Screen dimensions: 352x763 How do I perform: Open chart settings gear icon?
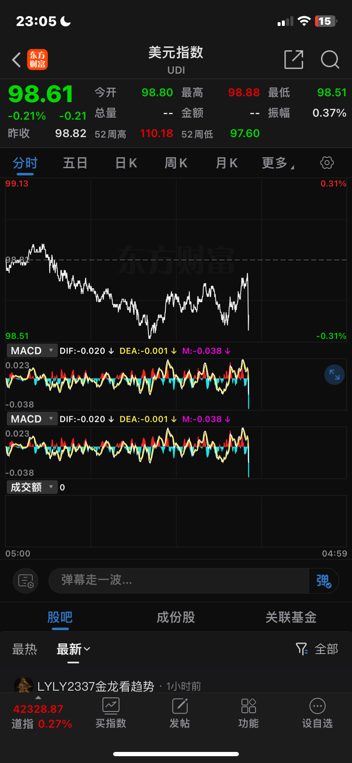pos(327,163)
